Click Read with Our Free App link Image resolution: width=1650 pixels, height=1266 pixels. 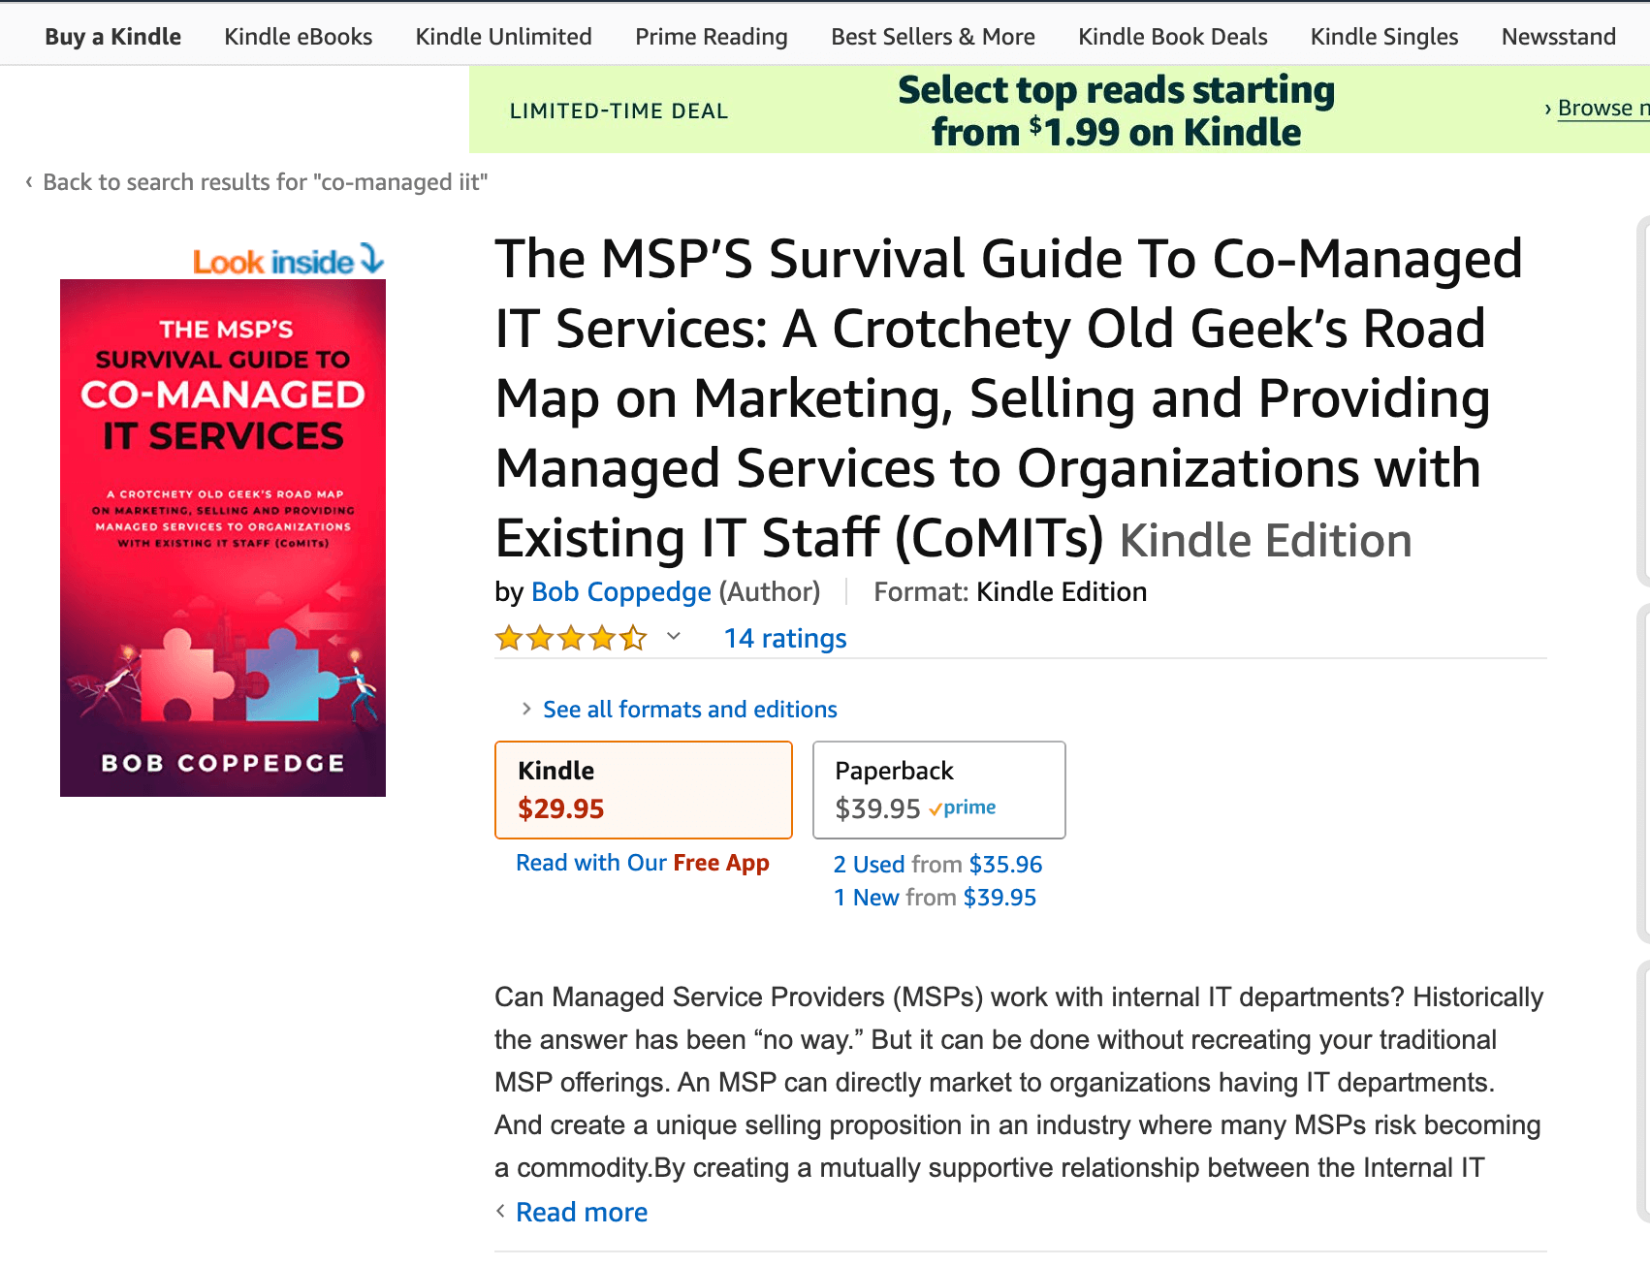point(642,863)
